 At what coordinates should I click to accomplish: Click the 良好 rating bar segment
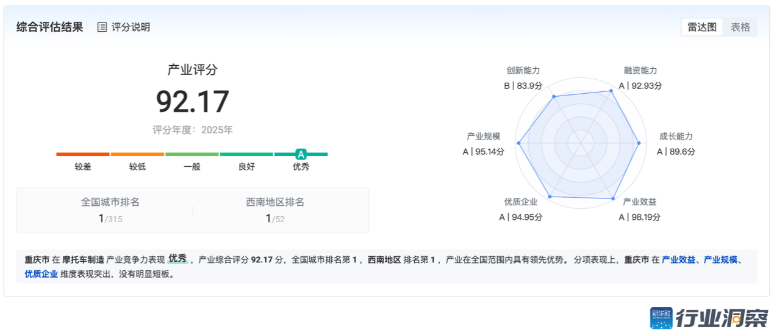click(x=246, y=155)
